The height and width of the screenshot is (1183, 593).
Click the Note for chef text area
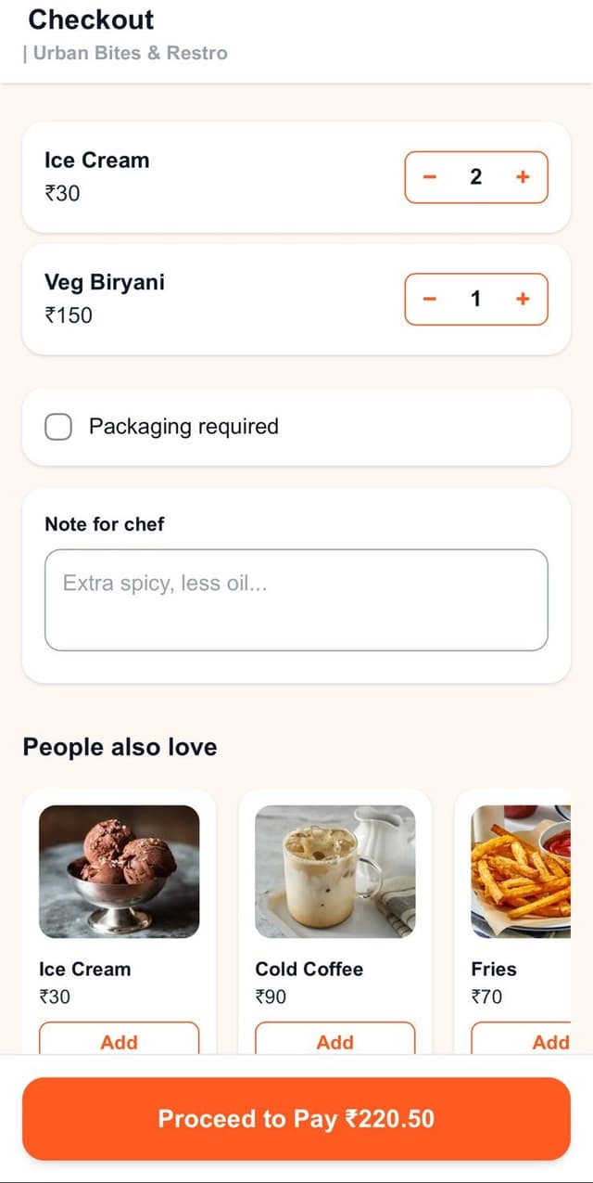(x=296, y=598)
